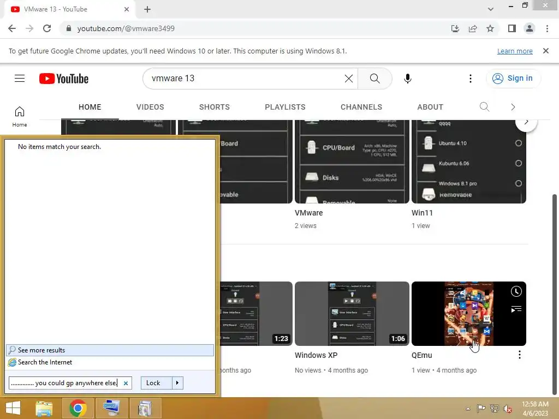The height and width of the screenshot is (419, 559).
Task: Add QEmu video to Watch later
Action: point(516,291)
